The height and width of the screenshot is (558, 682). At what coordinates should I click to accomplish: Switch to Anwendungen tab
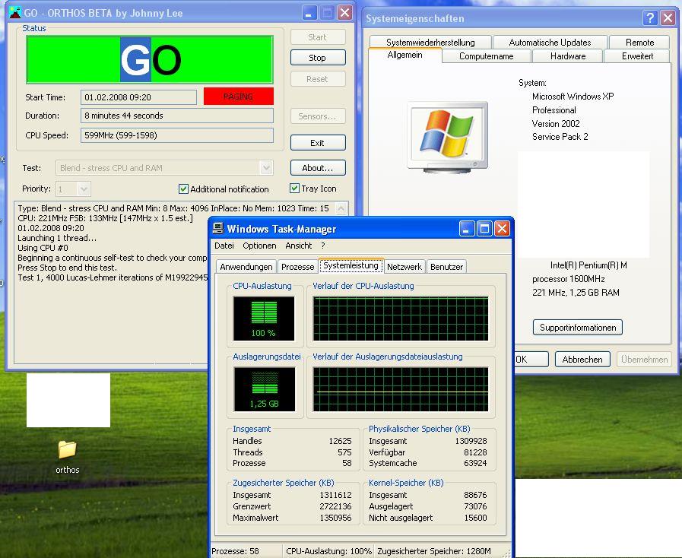pyautogui.click(x=246, y=267)
